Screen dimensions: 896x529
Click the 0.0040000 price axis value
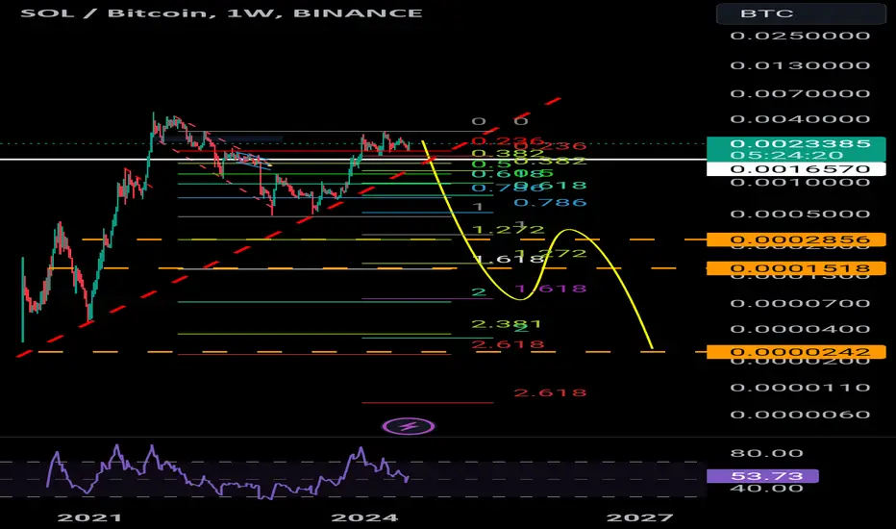tap(800, 119)
